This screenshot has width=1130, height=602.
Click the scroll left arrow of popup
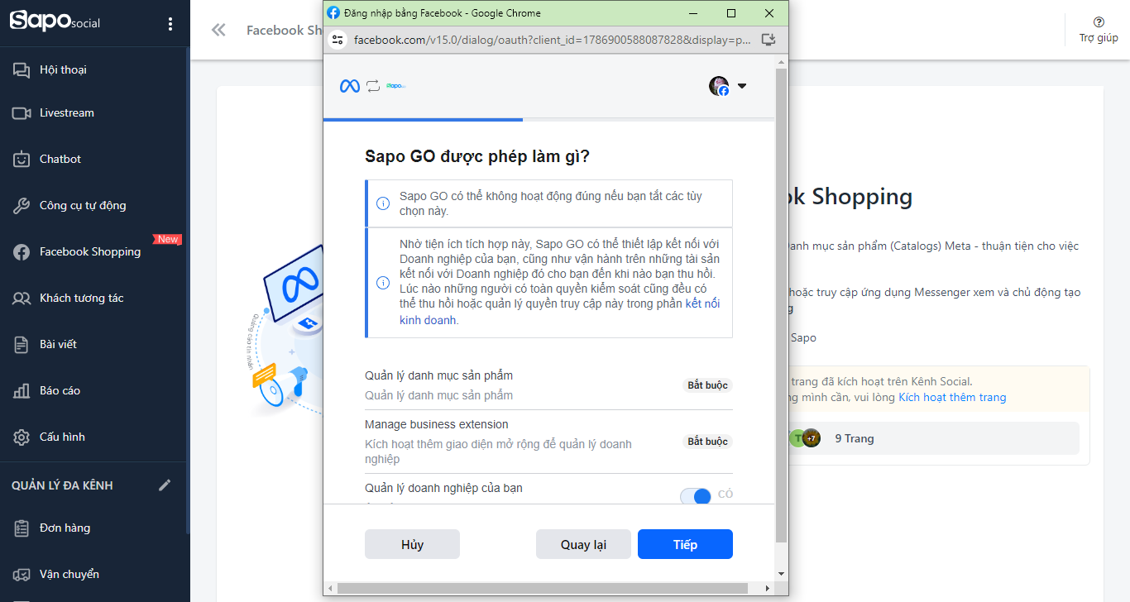click(x=330, y=589)
